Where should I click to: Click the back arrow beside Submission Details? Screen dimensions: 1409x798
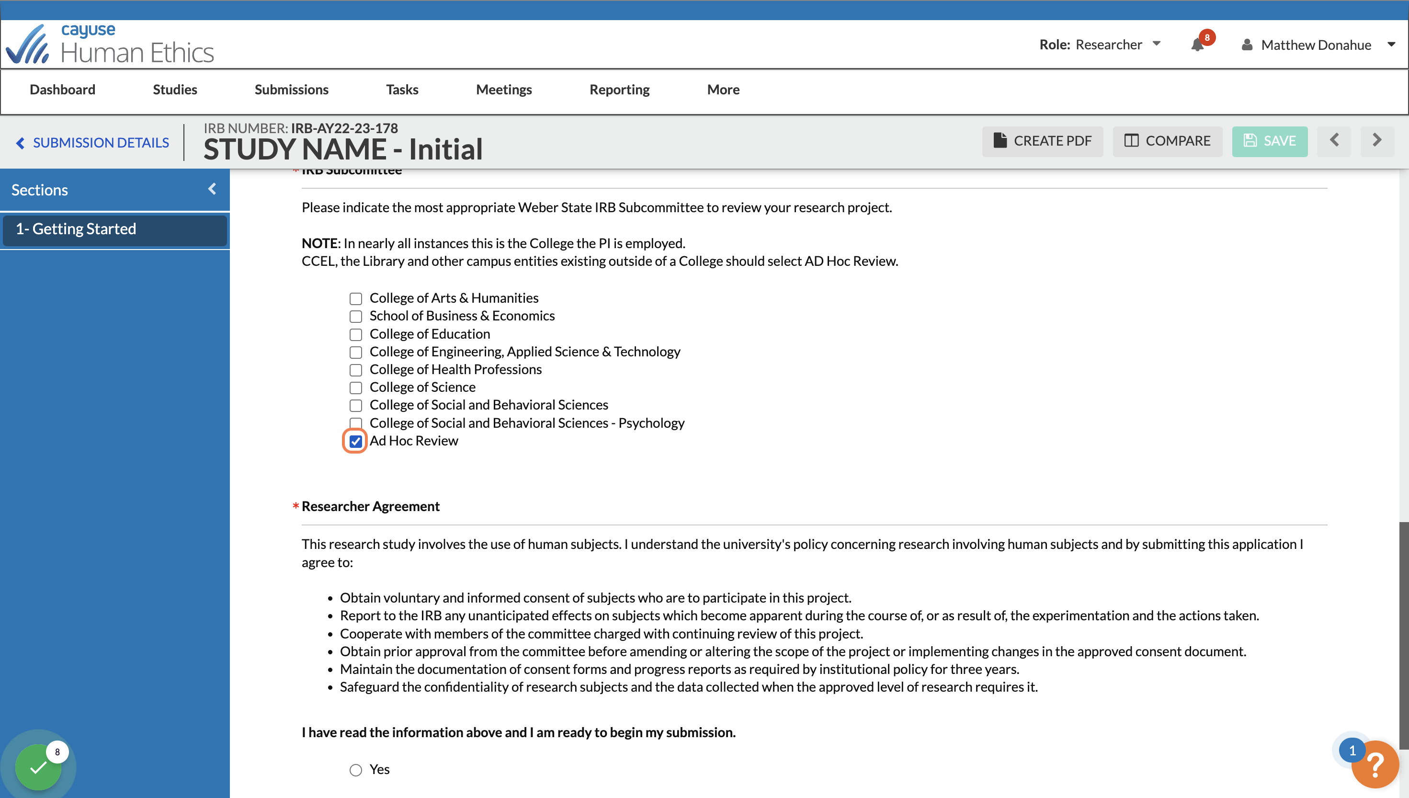(x=20, y=143)
